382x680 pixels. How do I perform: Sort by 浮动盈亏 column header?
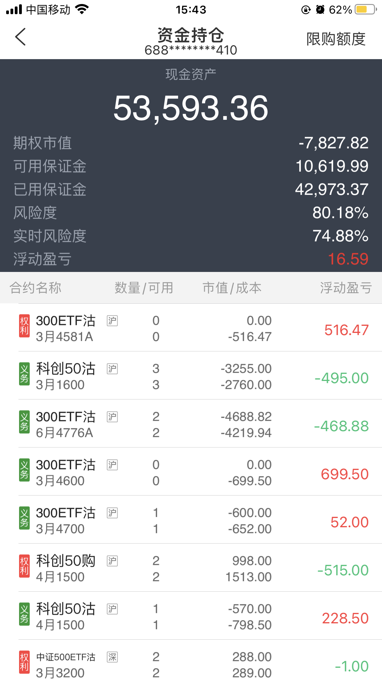click(x=346, y=288)
